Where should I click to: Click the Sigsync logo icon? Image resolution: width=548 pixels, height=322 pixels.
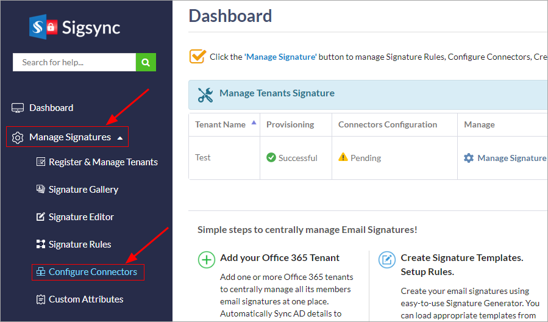point(43,27)
